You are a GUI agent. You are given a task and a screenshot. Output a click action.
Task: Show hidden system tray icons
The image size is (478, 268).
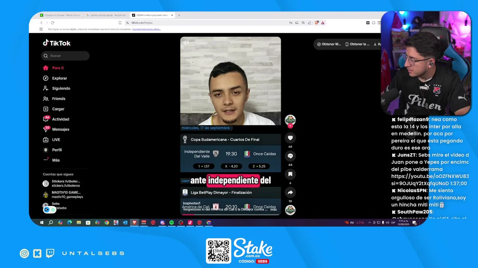click(x=370, y=223)
